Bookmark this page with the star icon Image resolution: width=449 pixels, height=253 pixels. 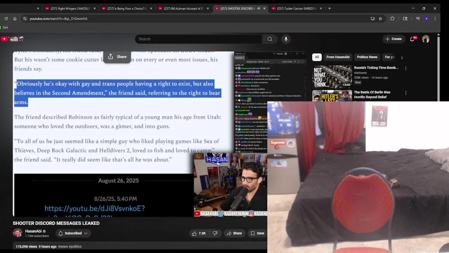tap(380, 19)
